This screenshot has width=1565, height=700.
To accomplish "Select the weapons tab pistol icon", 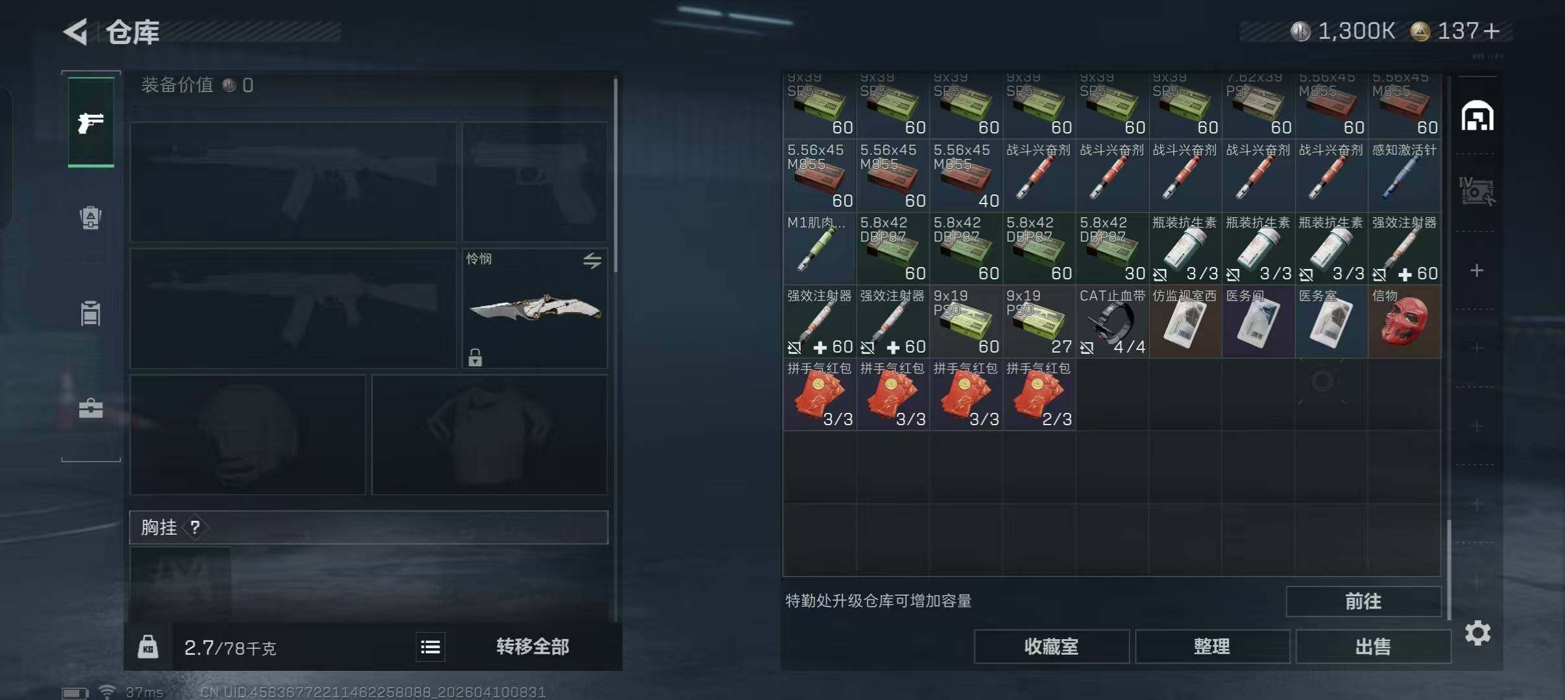I will tap(91, 122).
